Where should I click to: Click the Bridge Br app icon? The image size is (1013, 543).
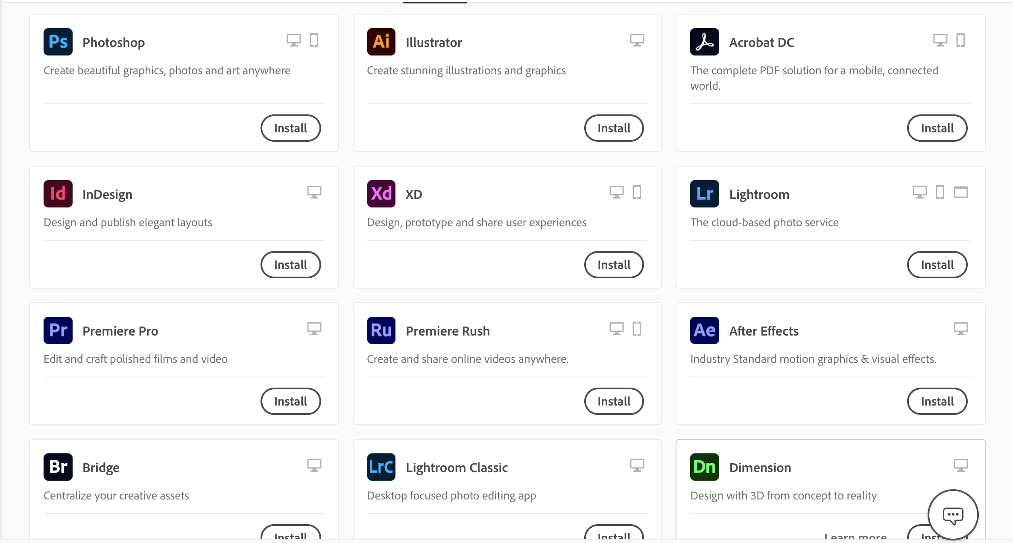coord(58,467)
